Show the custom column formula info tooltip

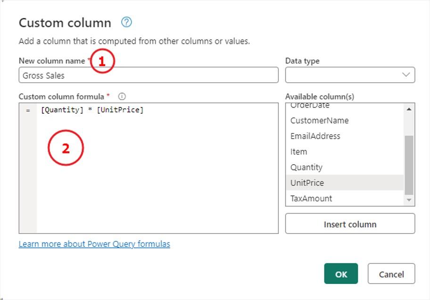(x=122, y=96)
